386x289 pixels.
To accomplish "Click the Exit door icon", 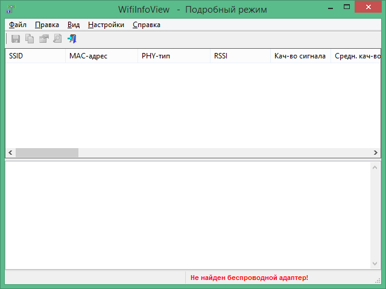I will 72,39.
